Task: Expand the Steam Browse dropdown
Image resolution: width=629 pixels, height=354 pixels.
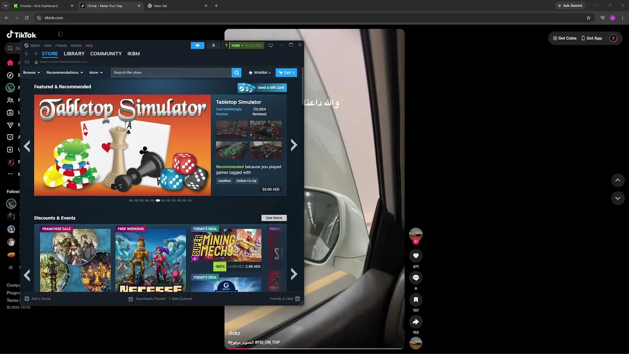Action: coord(31,72)
